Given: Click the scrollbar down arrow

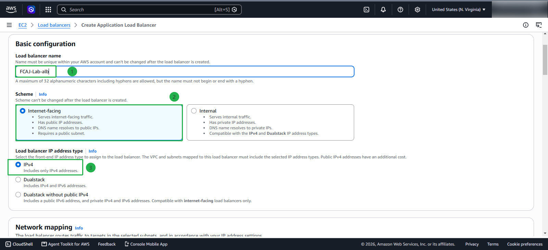Looking at the screenshot, I should [x=545, y=234].
